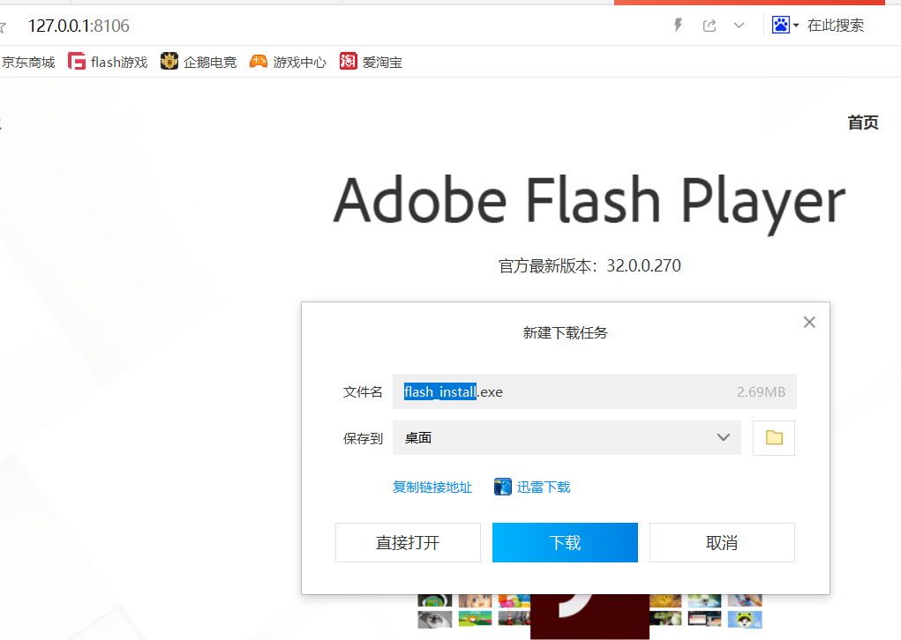Viewport: 901px width, 640px height.
Task: Click the 迅雷下载 link
Action: tap(544, 487)
